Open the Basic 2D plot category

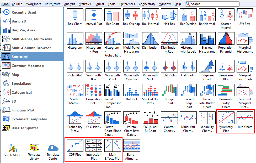(x=19, y=21)
